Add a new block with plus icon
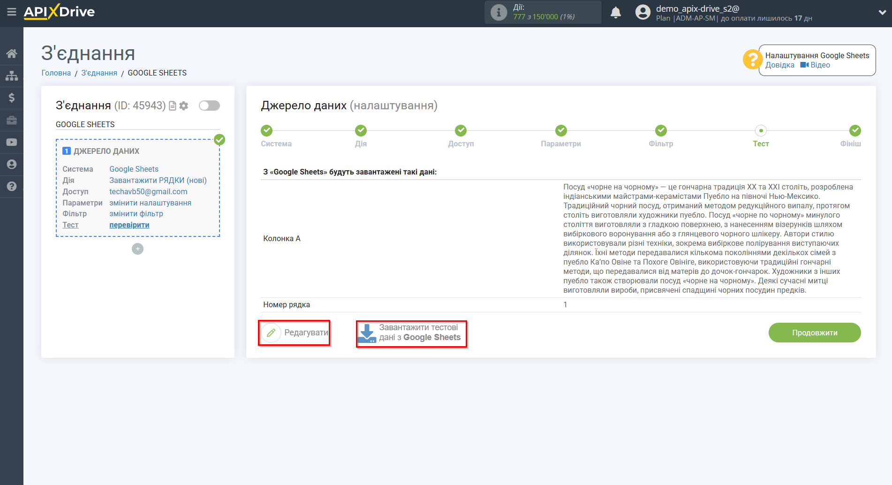This screenshot has height=485, width=892. pos(137,249)
